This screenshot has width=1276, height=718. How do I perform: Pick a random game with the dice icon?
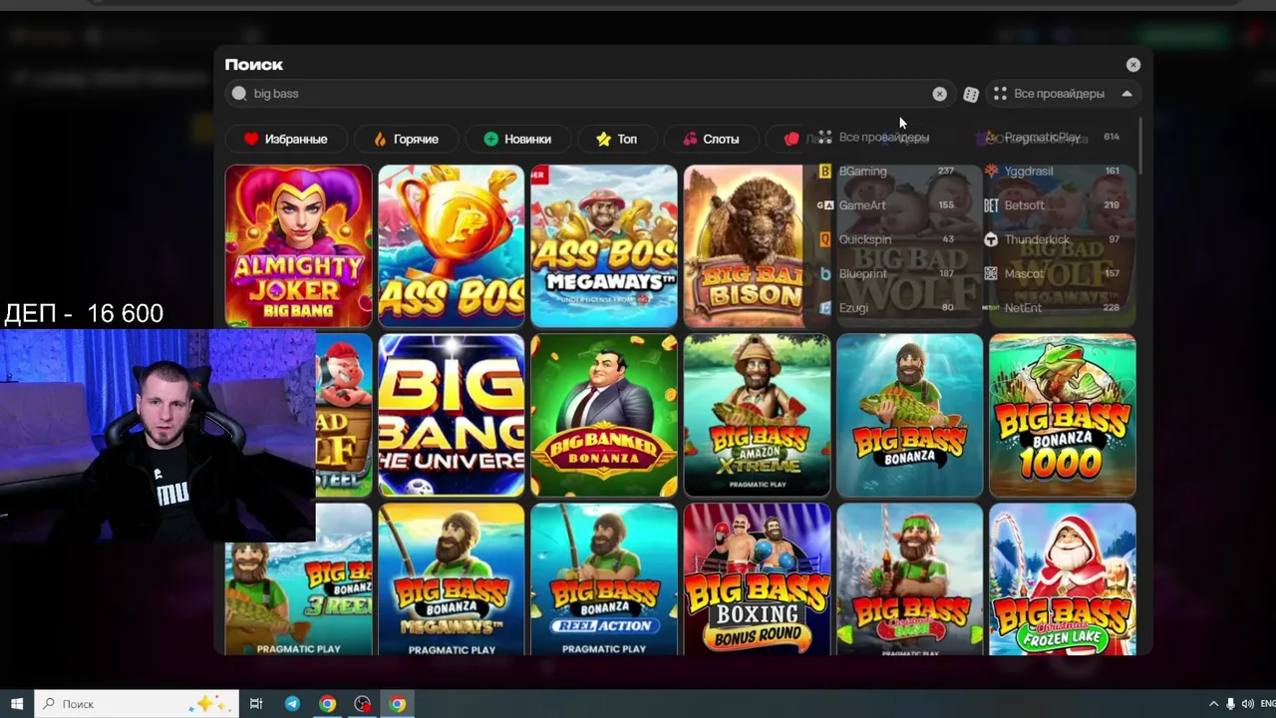pyautogui.click(x=971, y=94)
